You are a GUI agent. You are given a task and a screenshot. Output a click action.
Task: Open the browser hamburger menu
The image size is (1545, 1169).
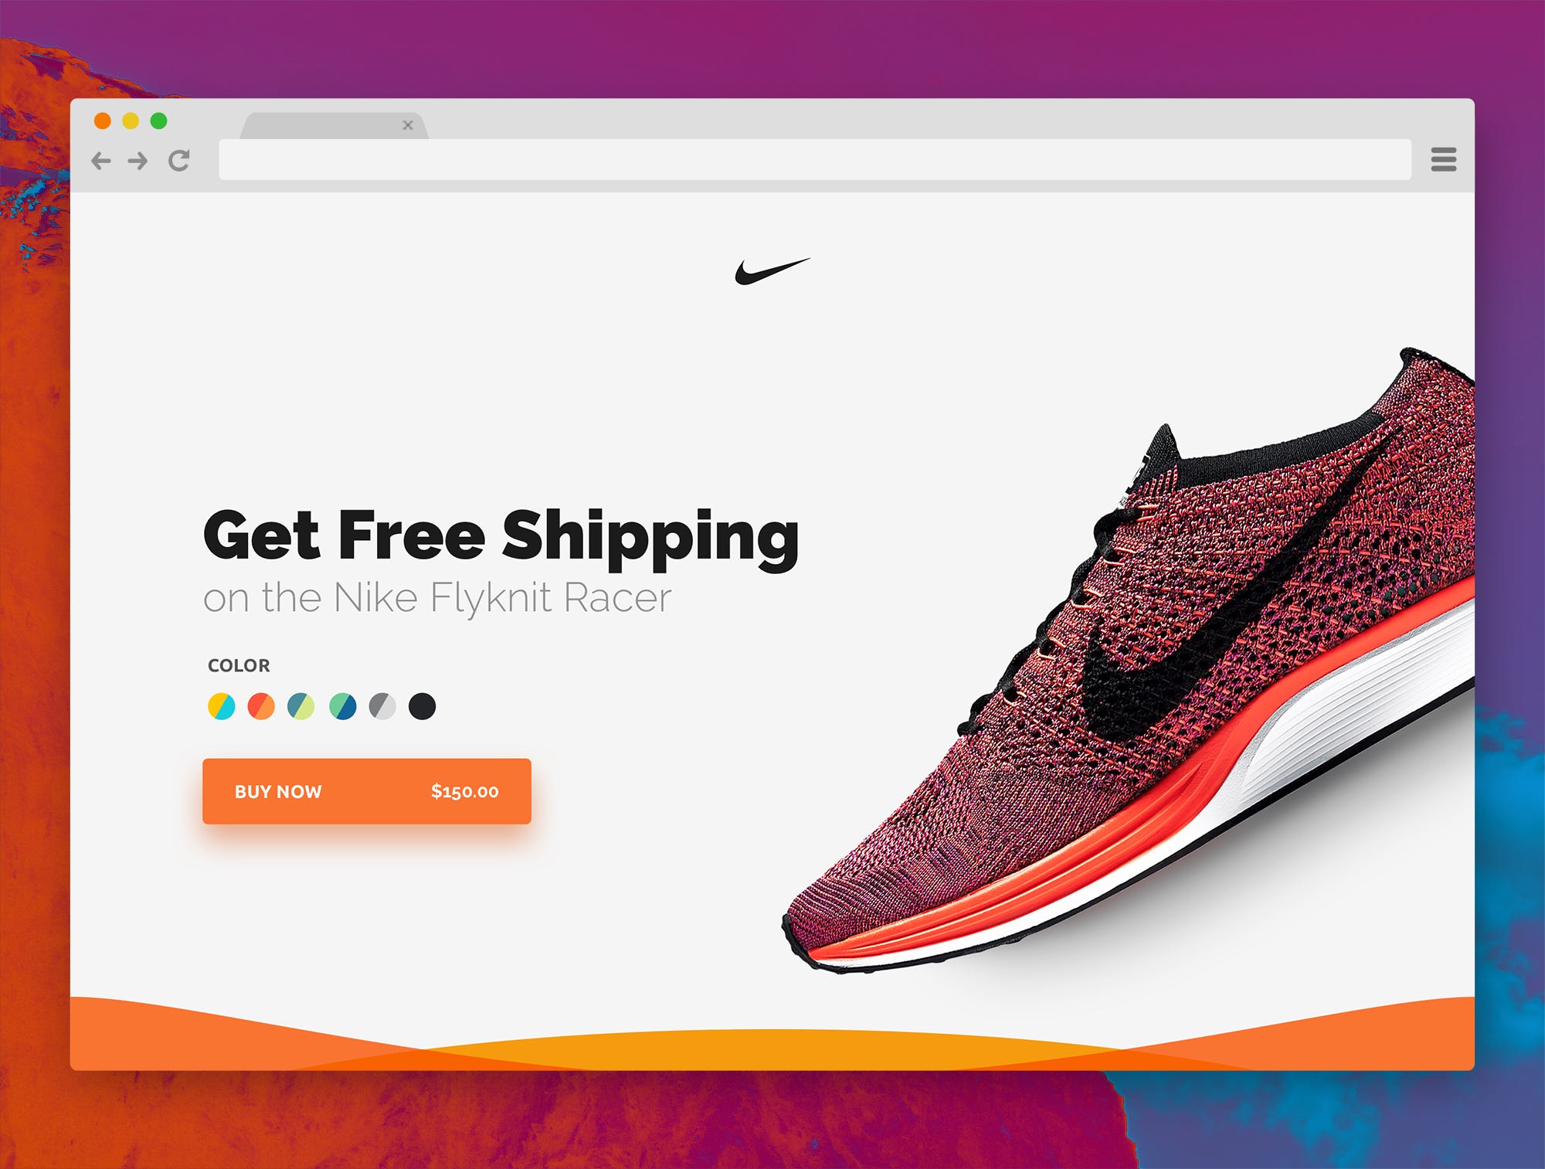[x=1443, y=160]
